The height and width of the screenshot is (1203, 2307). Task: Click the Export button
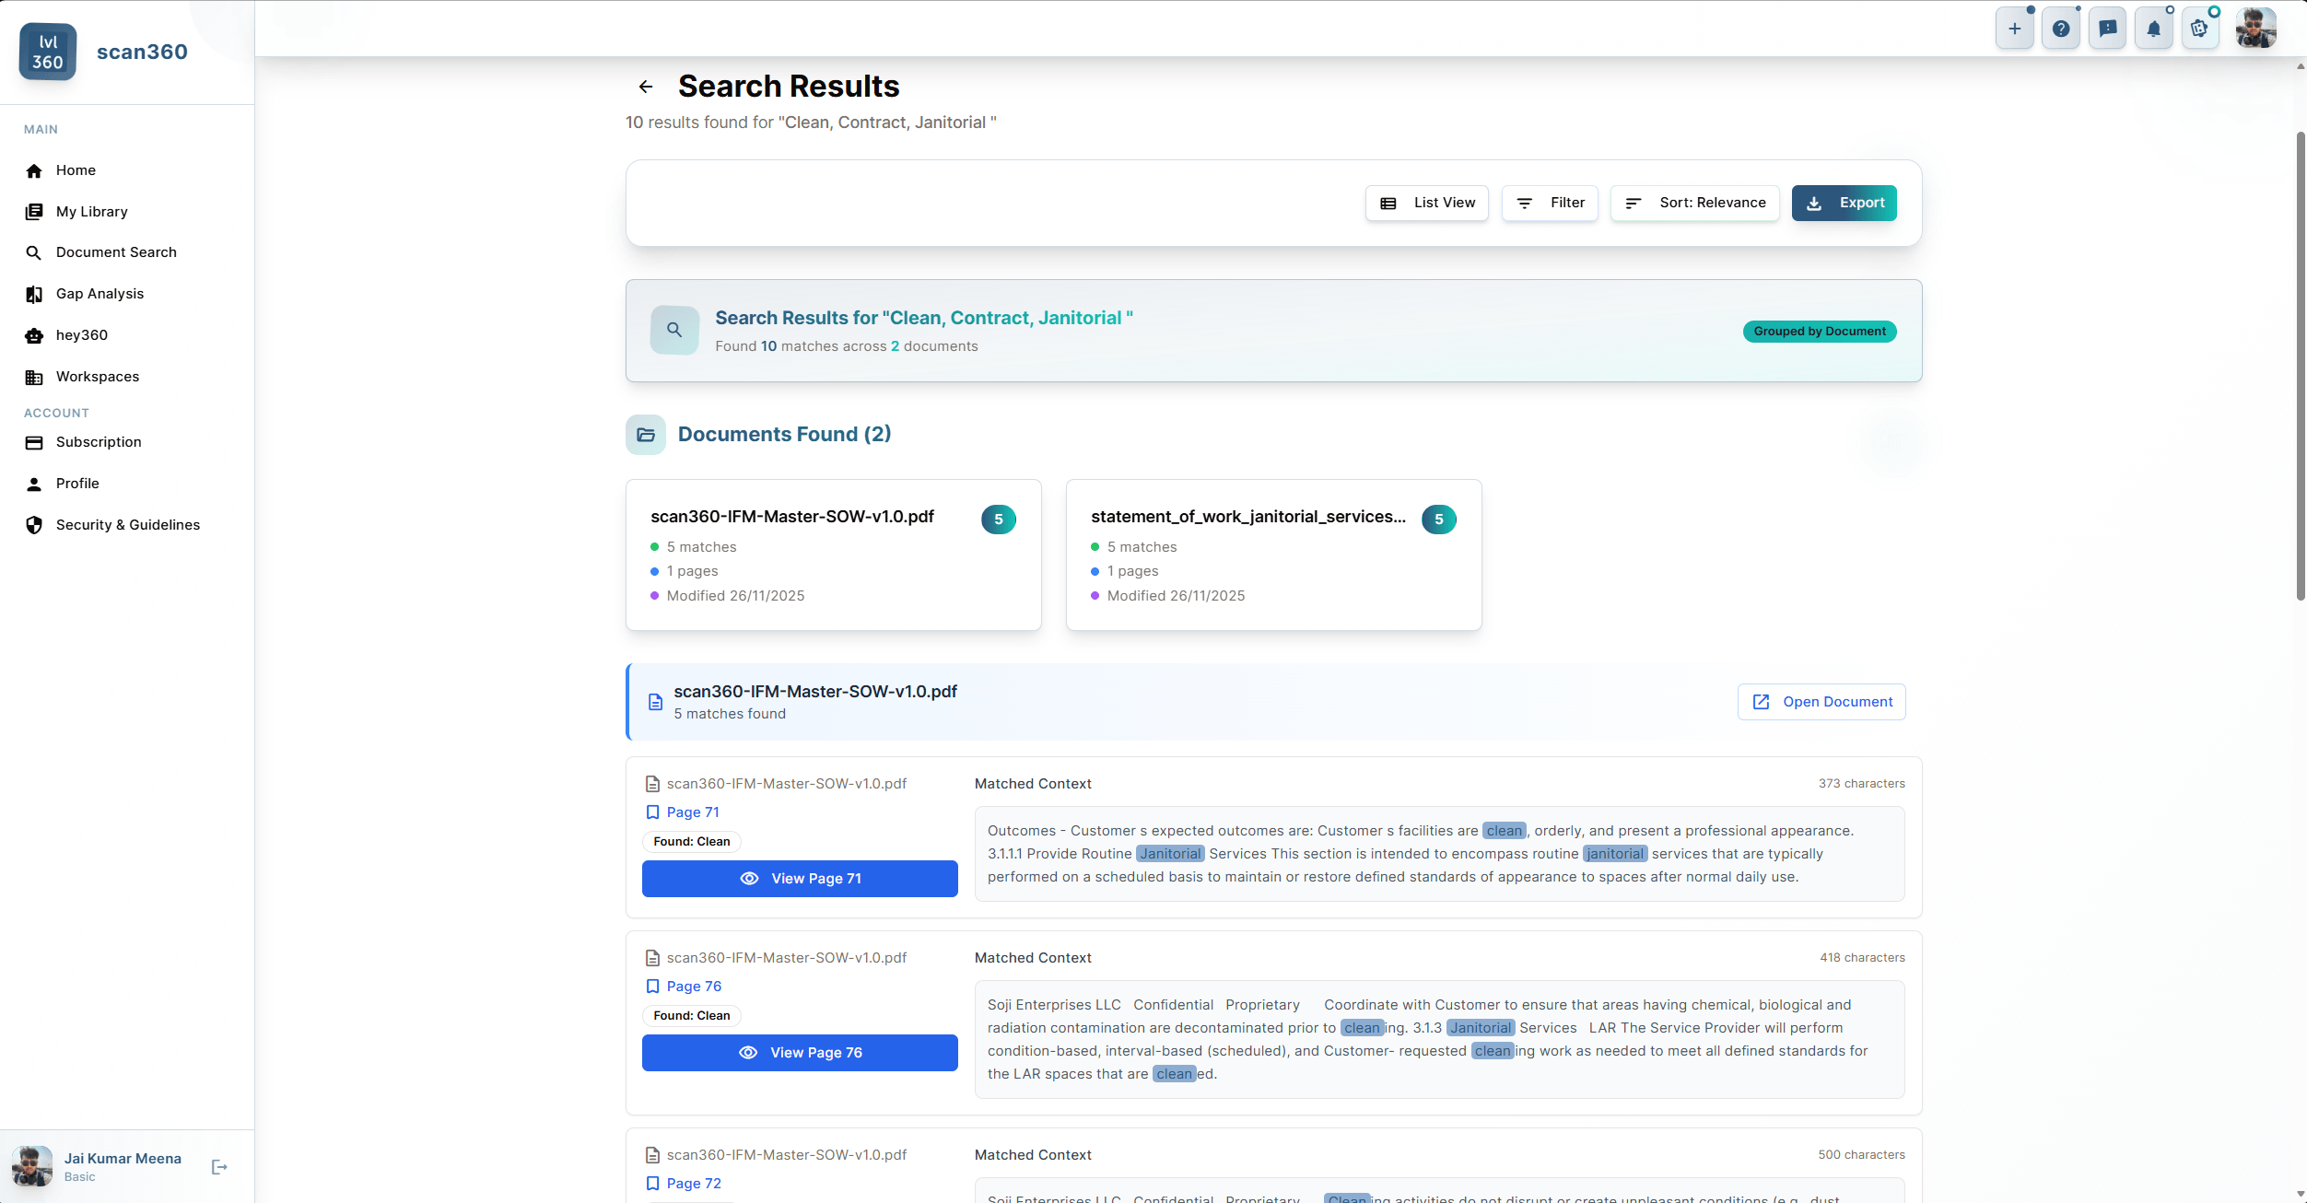[x=1844, y=203]
